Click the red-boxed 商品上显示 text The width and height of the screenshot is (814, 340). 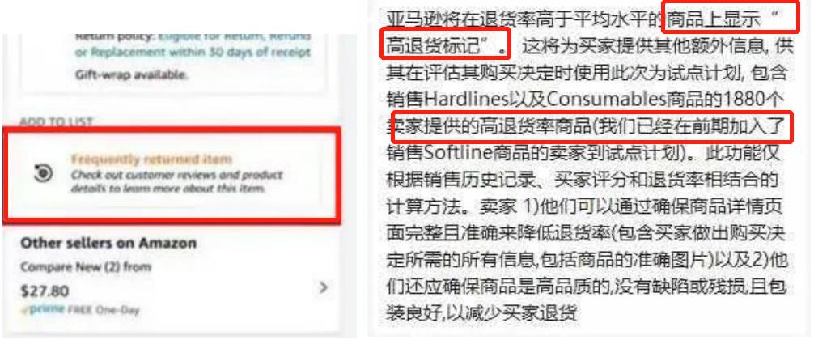pos(712,19)
